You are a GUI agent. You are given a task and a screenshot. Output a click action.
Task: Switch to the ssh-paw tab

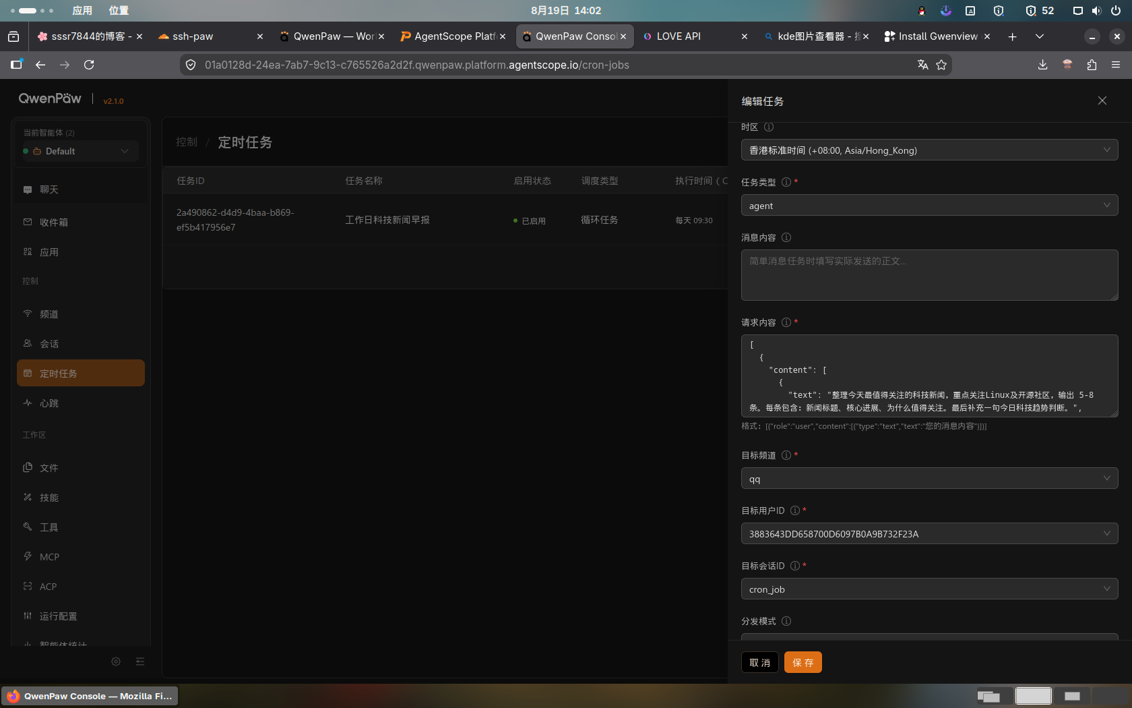(x=211, y=36)
